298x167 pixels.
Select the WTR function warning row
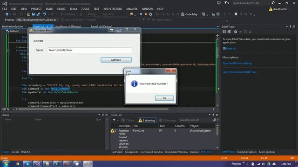pos(163,139)
